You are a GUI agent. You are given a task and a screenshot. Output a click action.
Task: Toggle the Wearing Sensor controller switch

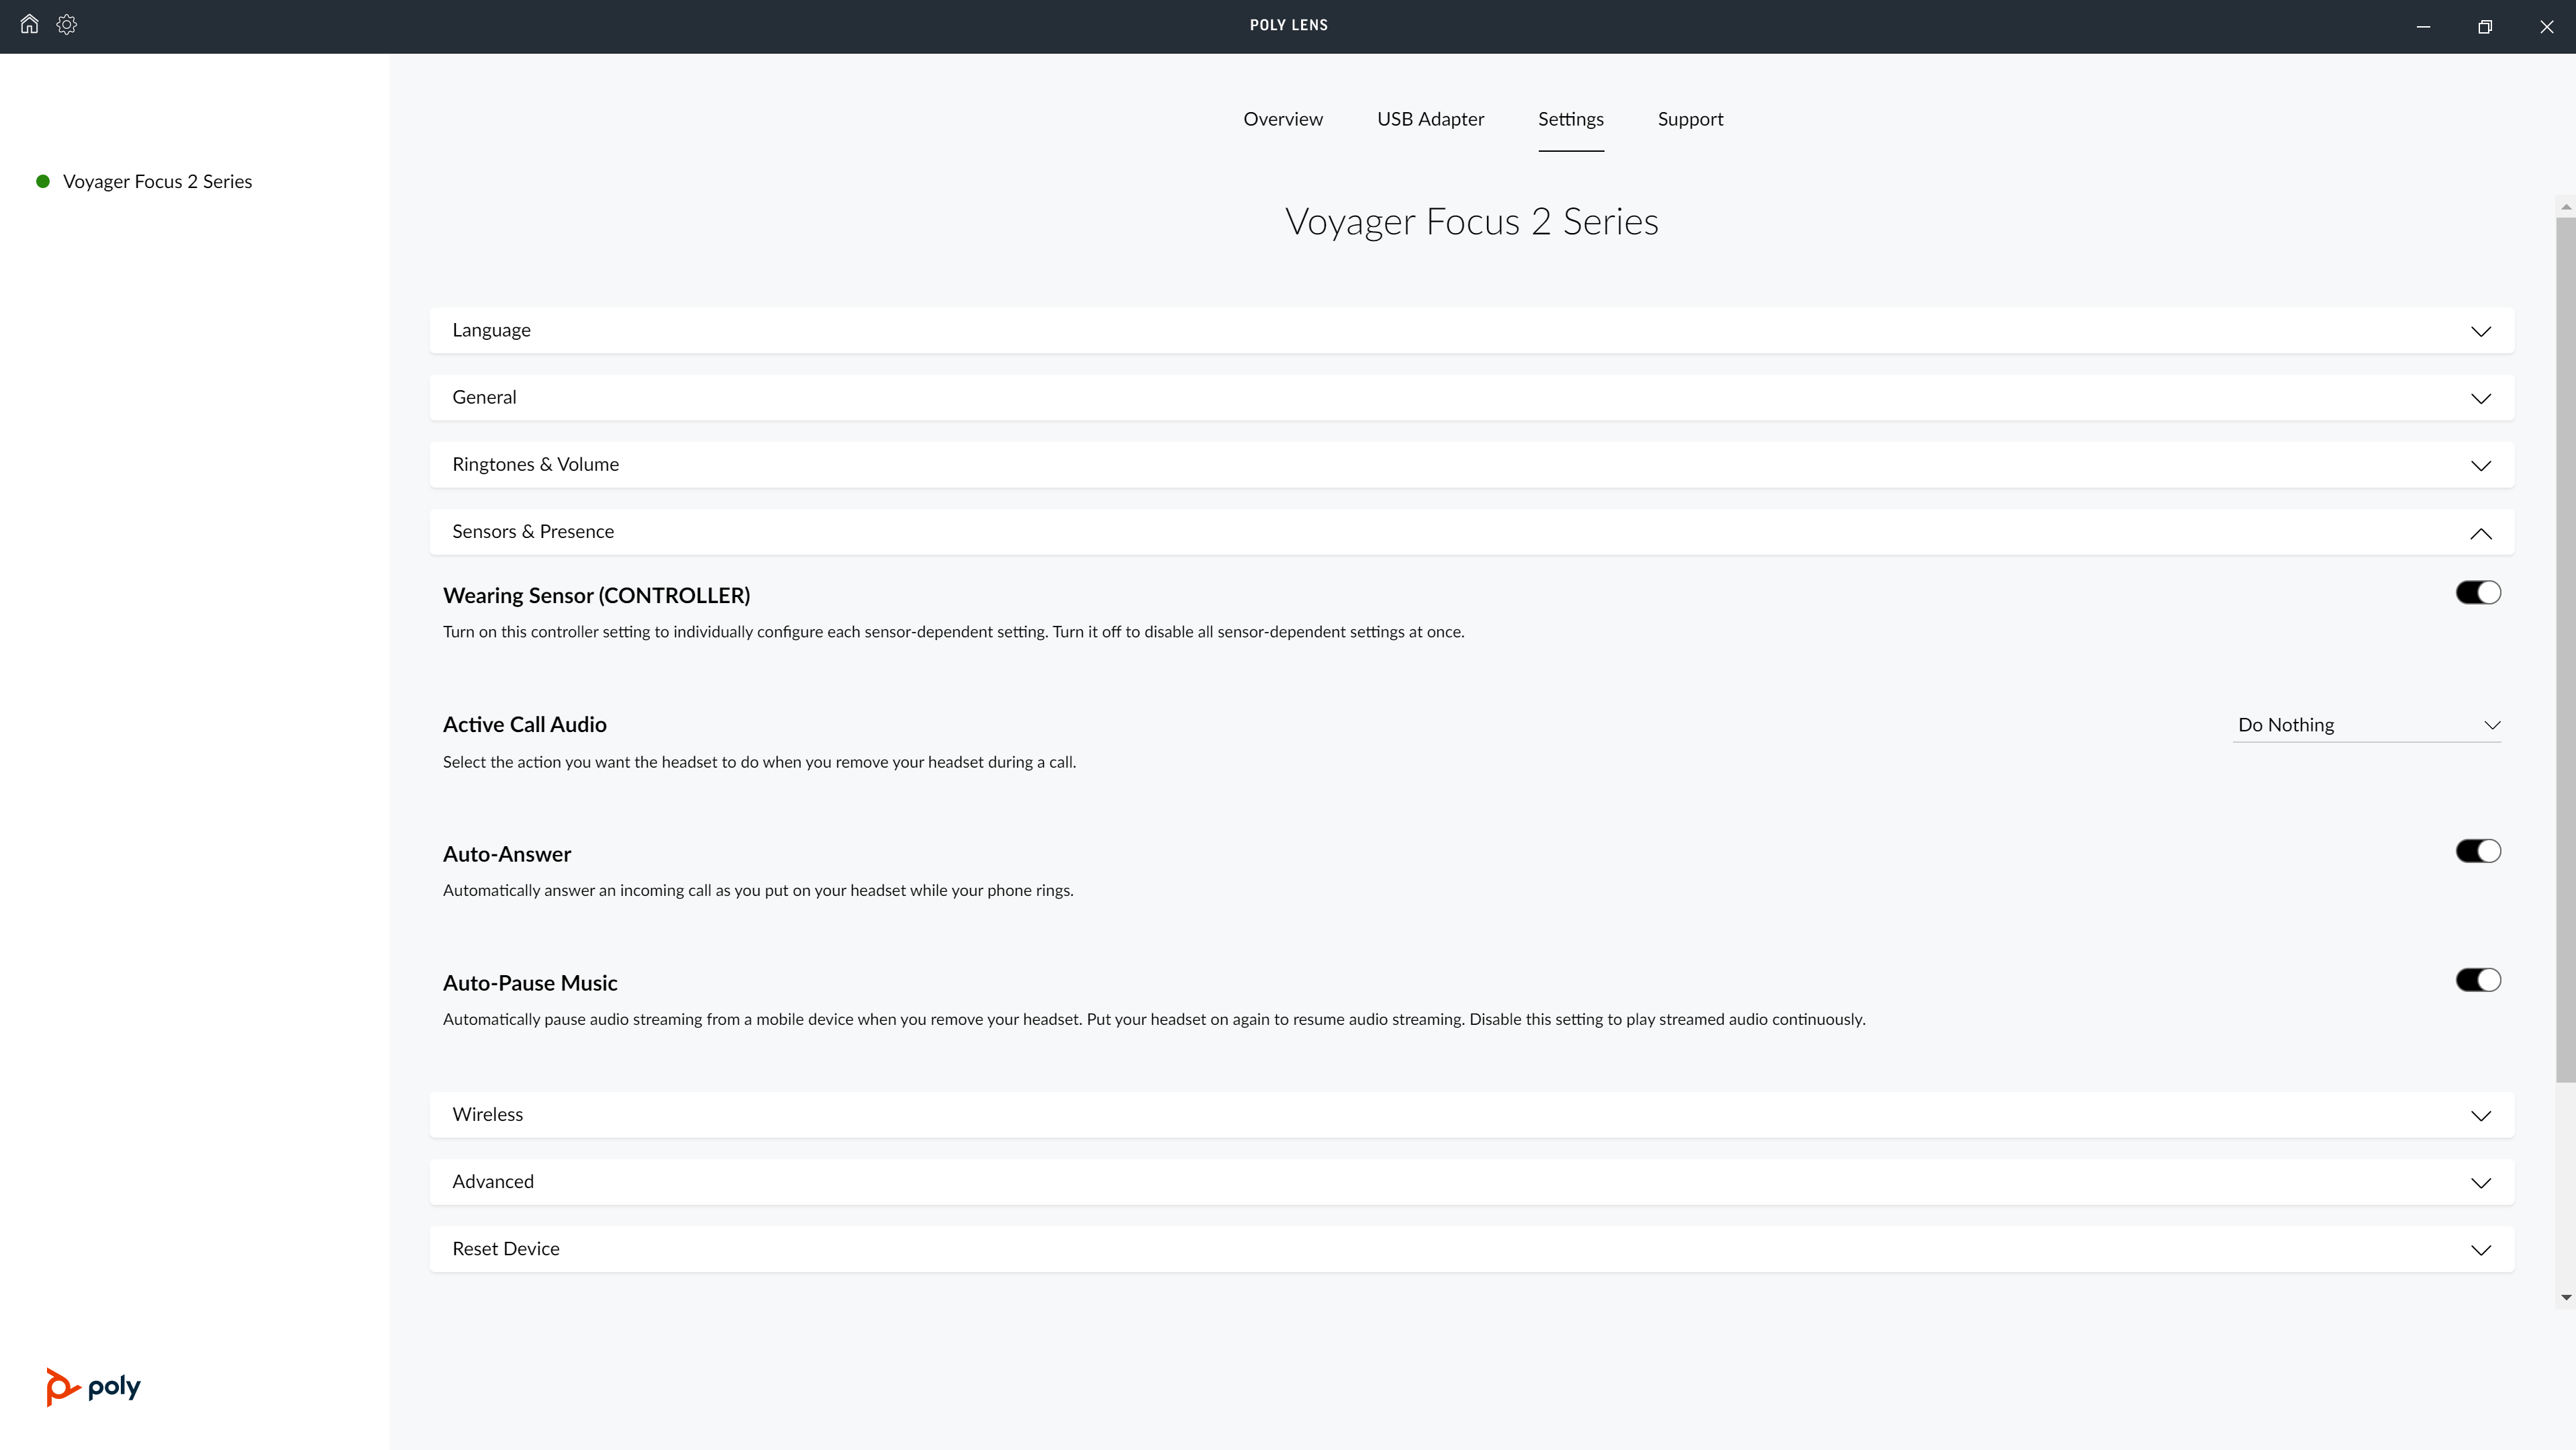(2478, 592)
